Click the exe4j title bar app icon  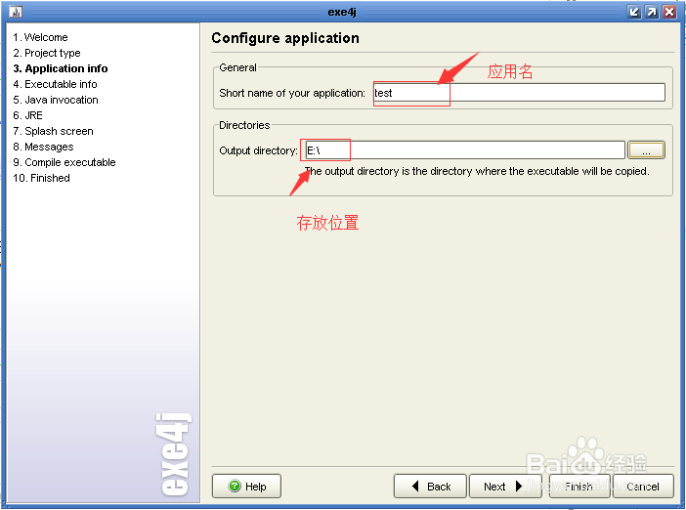[x=16, y=12]
